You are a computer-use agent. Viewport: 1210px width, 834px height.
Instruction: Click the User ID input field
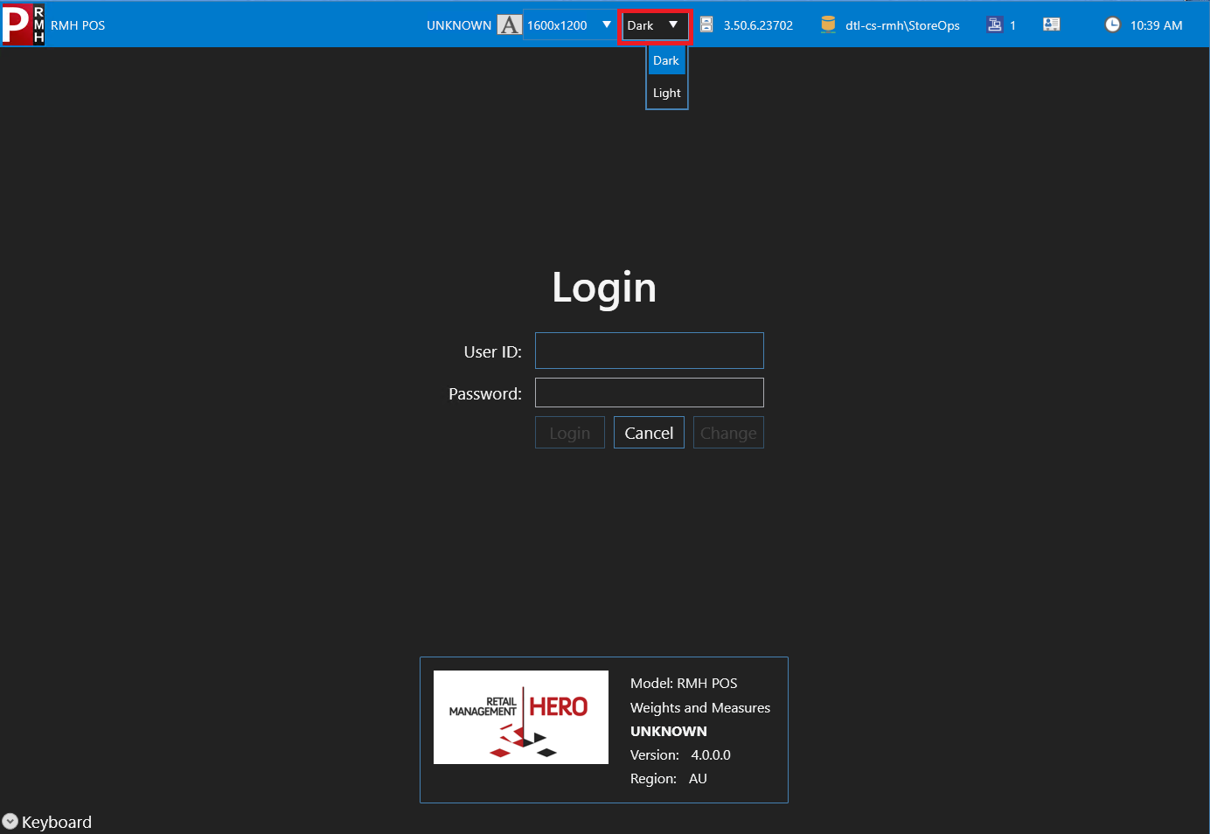click(x=650, y=351)
